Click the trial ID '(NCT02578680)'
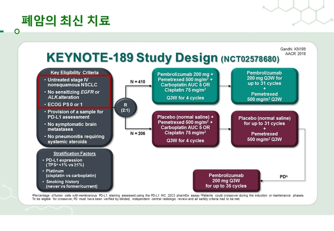 tap(250, 59)
